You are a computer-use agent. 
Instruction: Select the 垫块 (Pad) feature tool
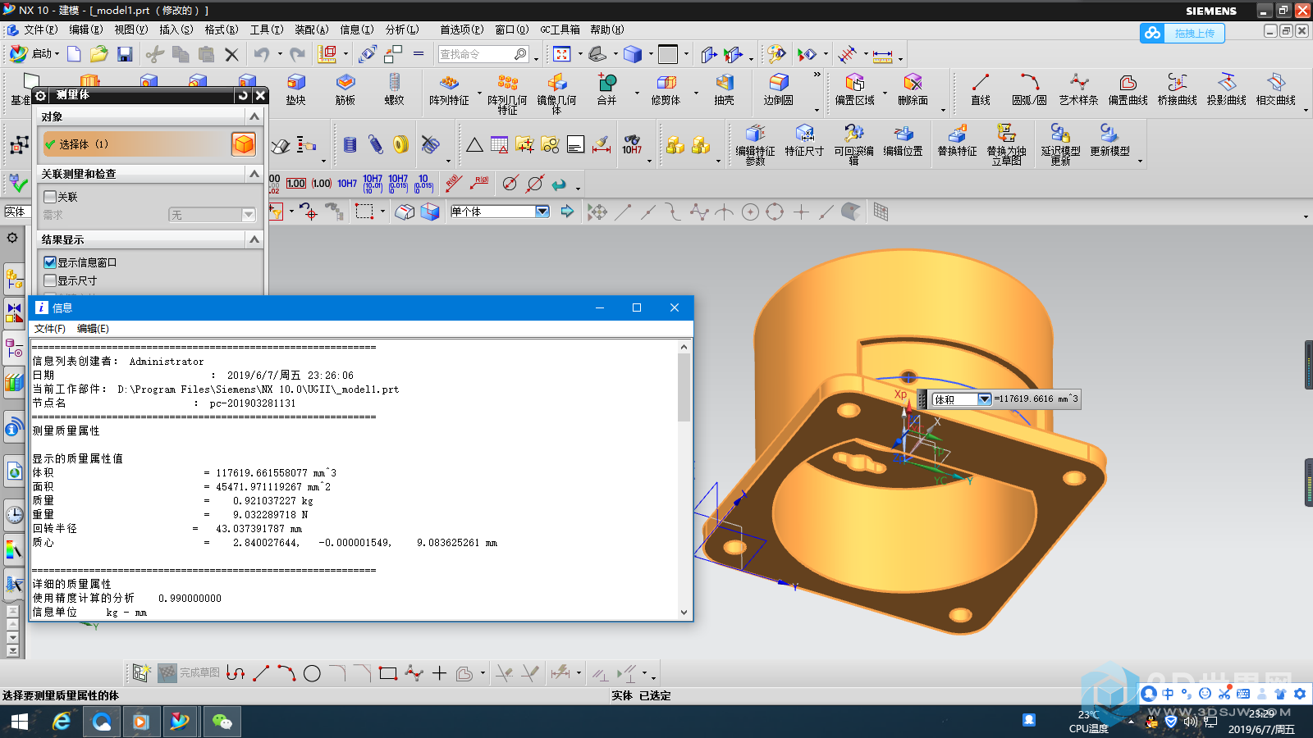296,89
